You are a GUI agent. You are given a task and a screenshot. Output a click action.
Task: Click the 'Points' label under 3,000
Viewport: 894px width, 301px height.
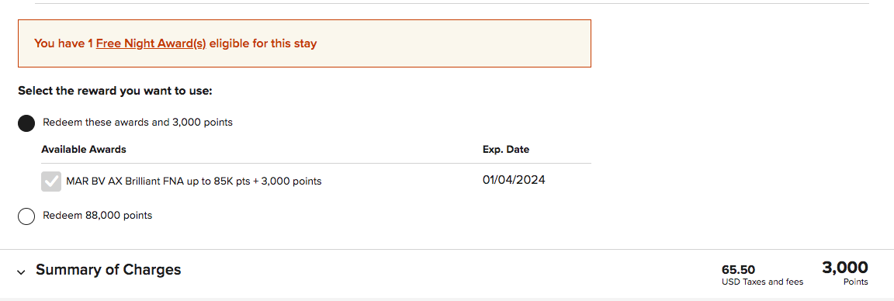[x=856, y=282]
